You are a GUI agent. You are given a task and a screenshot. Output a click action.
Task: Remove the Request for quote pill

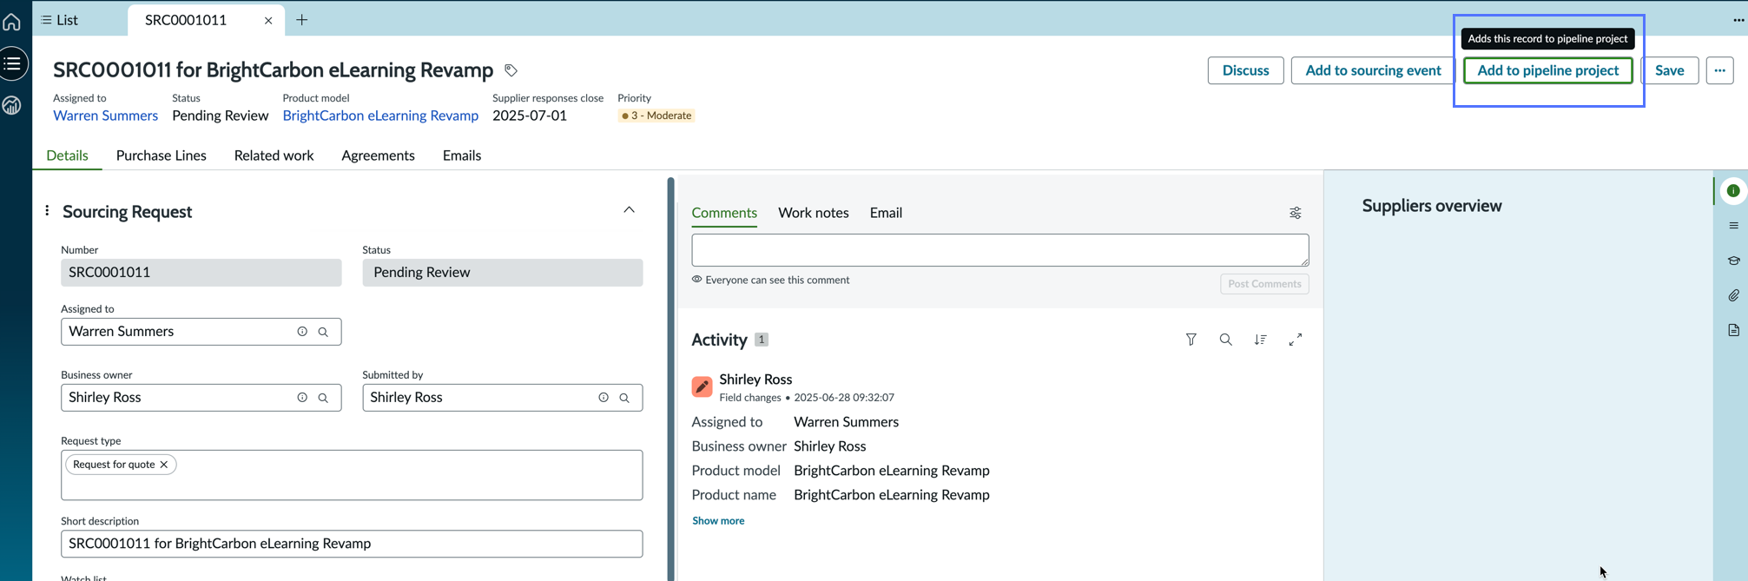(164, 465)
